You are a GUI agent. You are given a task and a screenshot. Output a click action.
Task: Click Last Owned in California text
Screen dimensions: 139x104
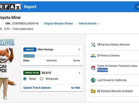112,80
